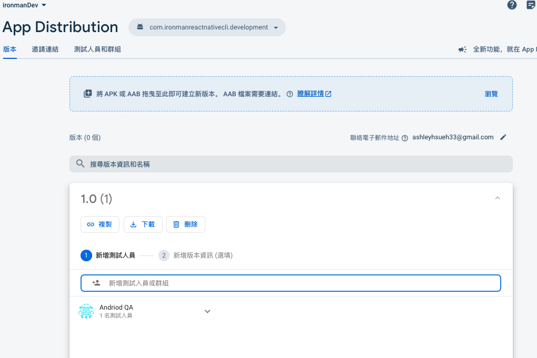Open the help question mark icon
The width and height of the screenshot is (537, 358).
tap(512, 5)
